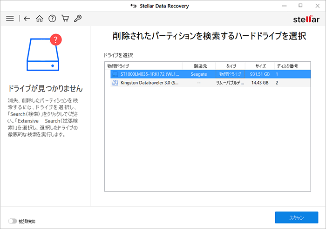The image size is (326, 229).
Task: Click the 14.43 GB size cell
Action: tap(260, 83)
